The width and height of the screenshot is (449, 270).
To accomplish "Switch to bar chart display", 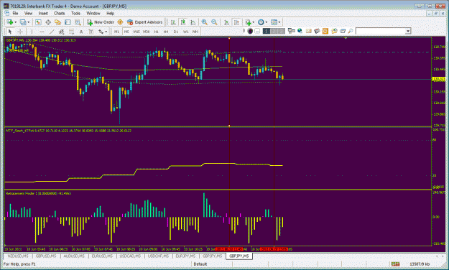I will click(173, 22).
